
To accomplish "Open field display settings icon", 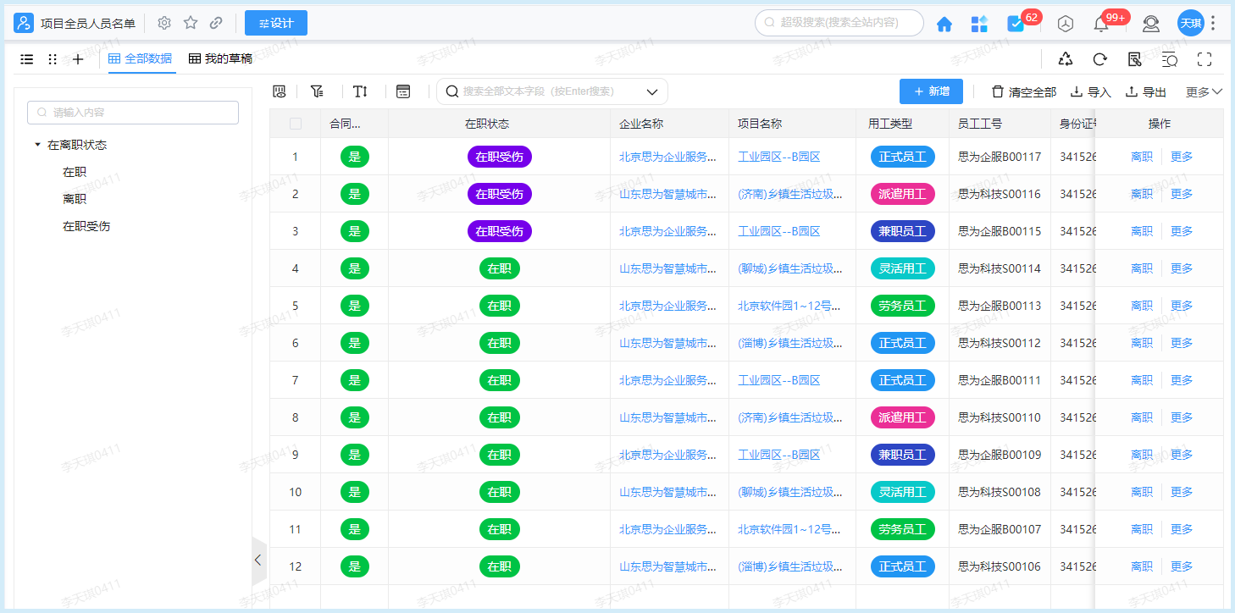I will tap(278, 91).
